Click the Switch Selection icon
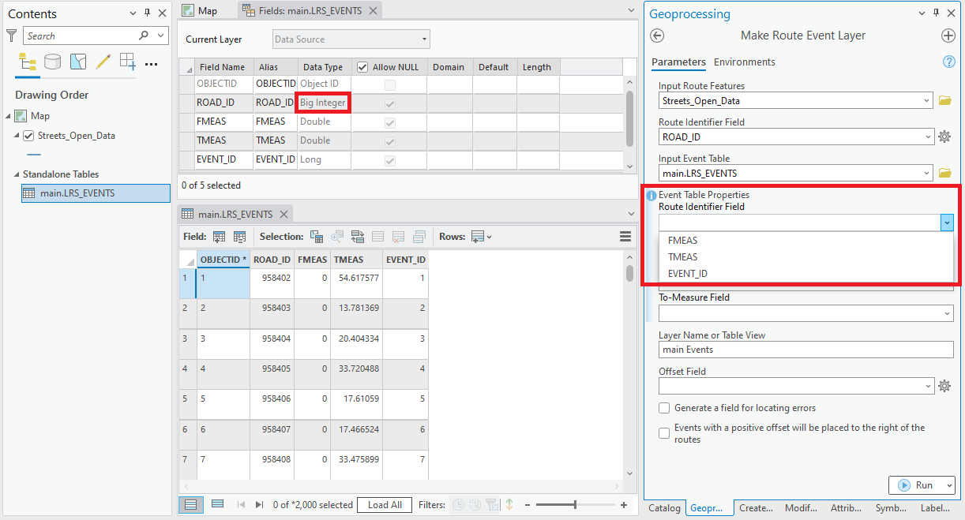Viewport: 965px width, 520px height. pos(359,235)
